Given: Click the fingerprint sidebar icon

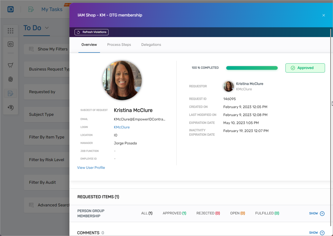Looking at the screenshot, I should [x=11, y=79].
